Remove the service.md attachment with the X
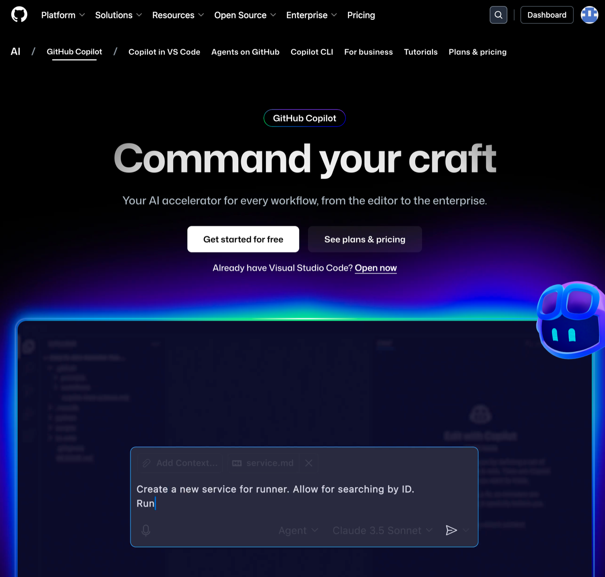The height and width of the screenshot is (577, 605). 309,463
